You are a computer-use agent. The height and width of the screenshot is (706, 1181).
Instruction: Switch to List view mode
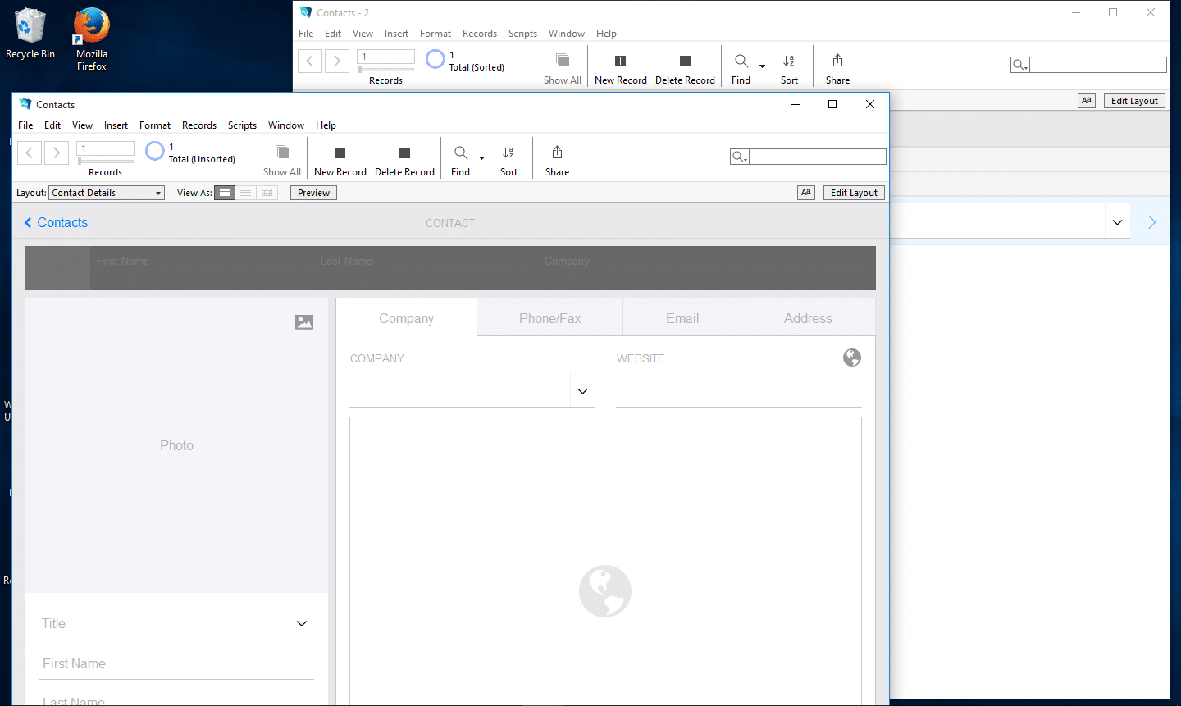245,192
